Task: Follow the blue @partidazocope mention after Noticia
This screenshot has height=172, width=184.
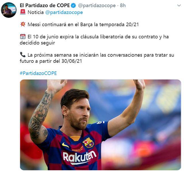Action: pyautogui.click(x=64, y=12)
